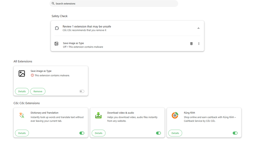253x152 pixels.
Task: Enable the Save image as Type toggle
Action: coord(82,91)
